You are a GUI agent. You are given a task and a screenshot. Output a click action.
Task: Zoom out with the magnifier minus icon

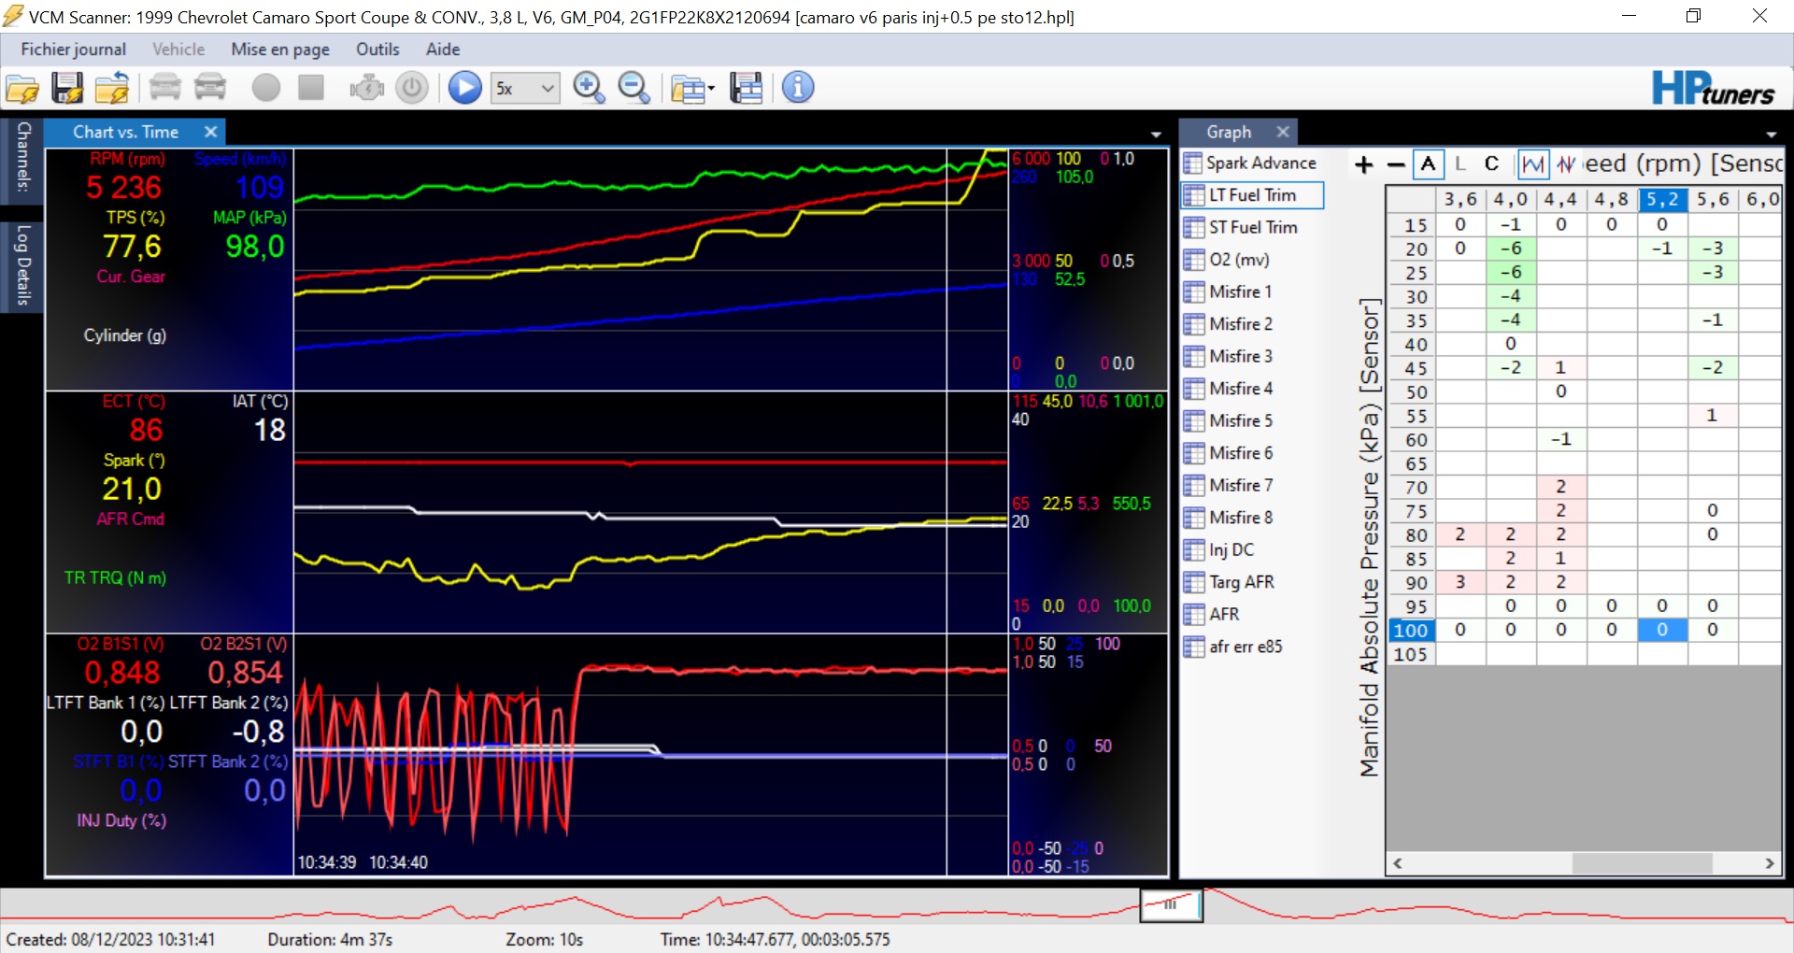[x=634, y=89]
